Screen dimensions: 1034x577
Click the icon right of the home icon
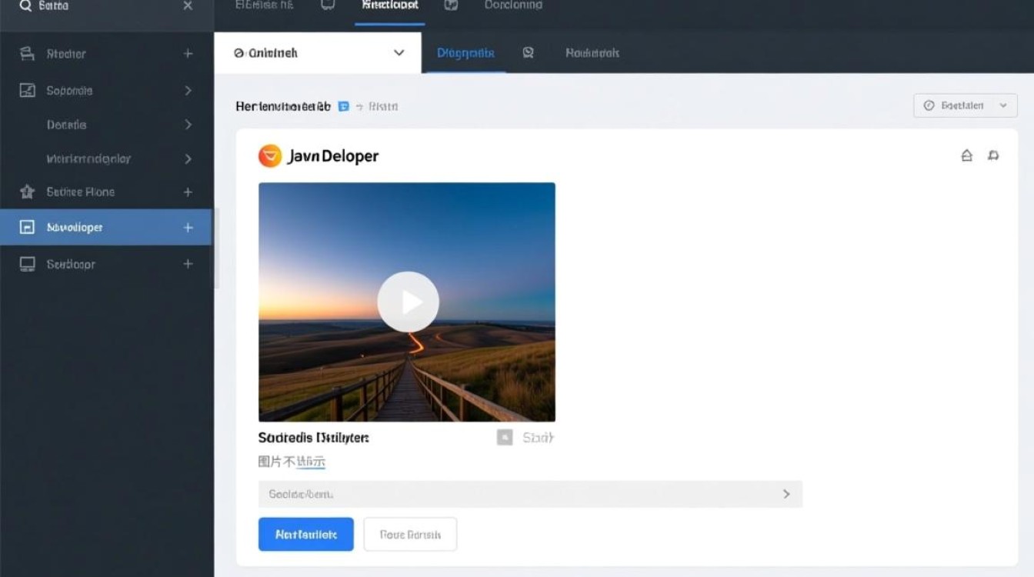tap(993, 156)
